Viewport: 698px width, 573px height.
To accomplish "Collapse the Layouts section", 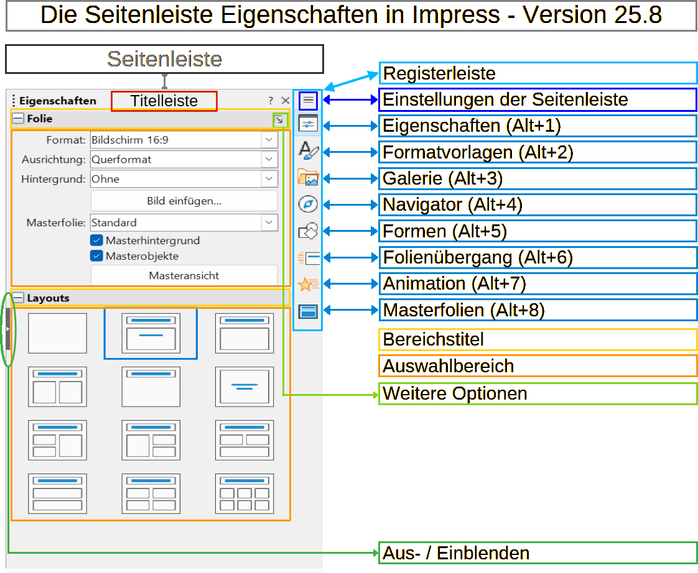I will pyautogui.click(x=18, y=298).
